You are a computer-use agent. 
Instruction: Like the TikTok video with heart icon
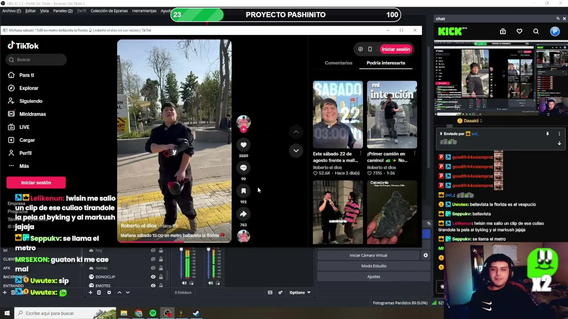click(x=243, y=144)
